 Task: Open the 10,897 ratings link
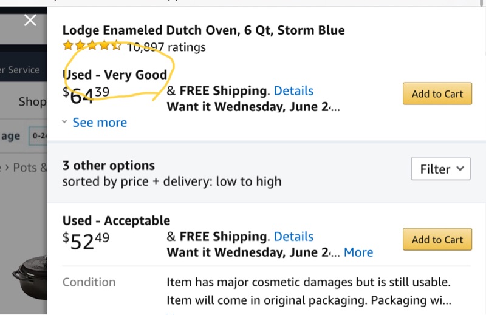point(166,47)
